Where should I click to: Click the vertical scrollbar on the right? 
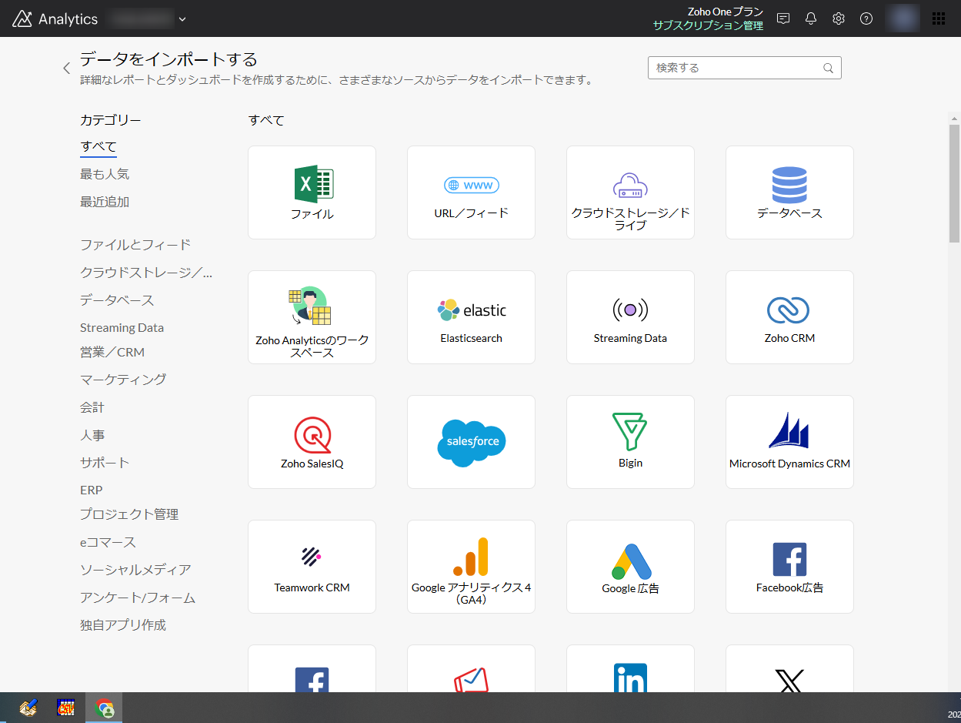click(954, 185)
